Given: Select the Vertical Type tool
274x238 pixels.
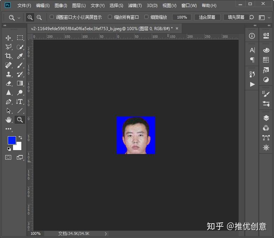Looking at the screenshot, I should point(20,101).
